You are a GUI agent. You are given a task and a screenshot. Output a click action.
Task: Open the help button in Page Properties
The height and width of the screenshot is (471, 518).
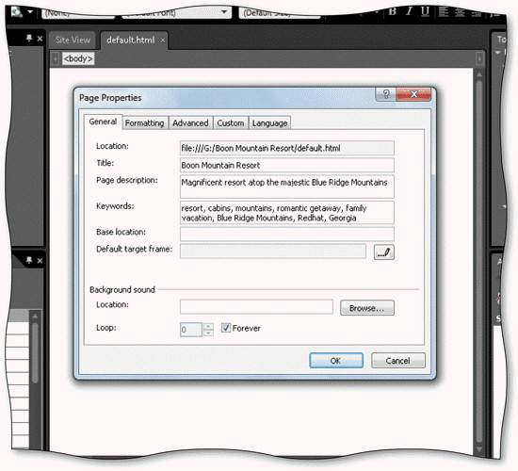click(x=386, y=94)
